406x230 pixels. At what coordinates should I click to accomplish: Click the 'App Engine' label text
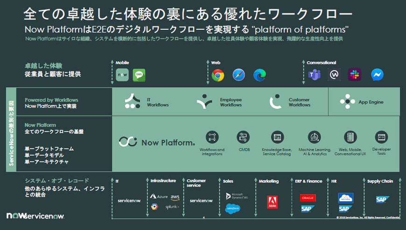(371, 102)
